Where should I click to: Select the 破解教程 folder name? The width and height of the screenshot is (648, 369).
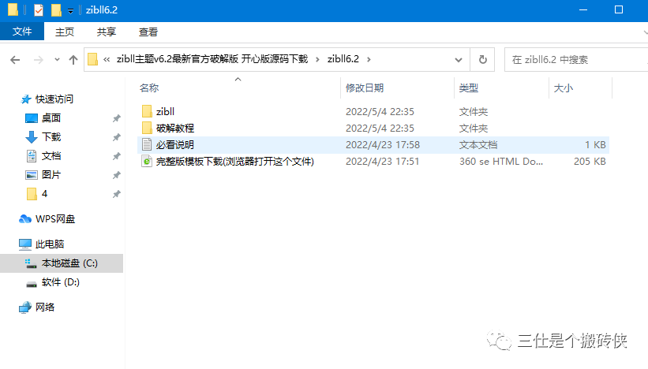coord(175,128)
